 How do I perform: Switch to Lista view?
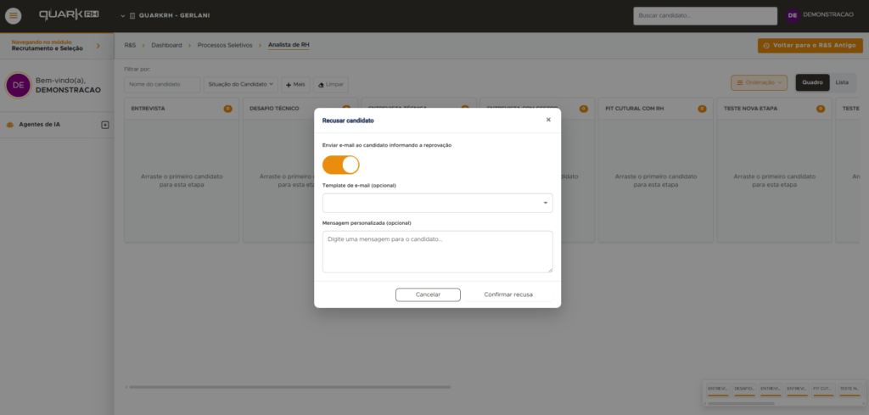842,82
